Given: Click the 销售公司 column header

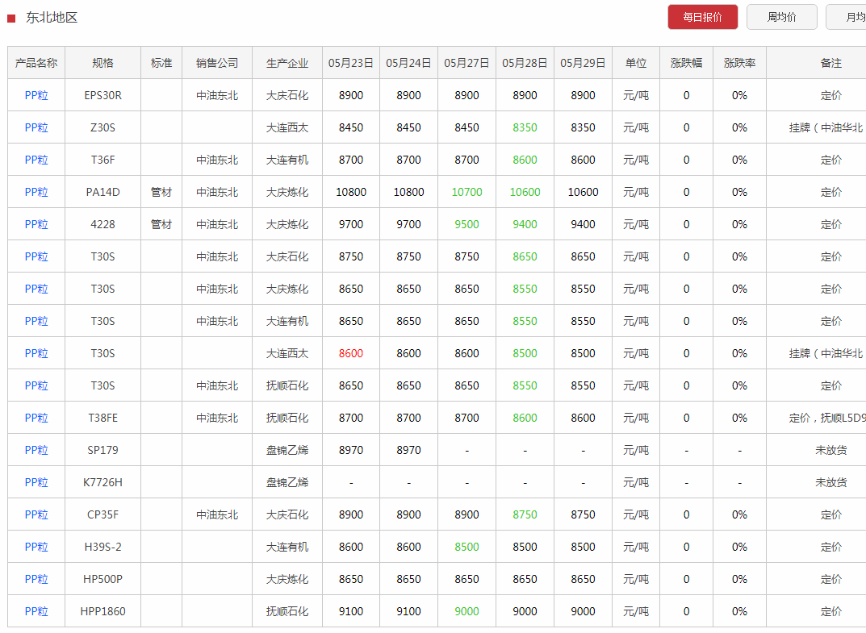Looking at the screenshot, I should tap(217, 63).
